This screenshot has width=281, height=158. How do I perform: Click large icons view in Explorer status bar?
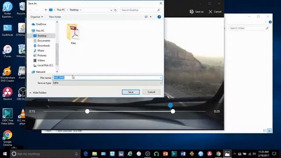269,131
